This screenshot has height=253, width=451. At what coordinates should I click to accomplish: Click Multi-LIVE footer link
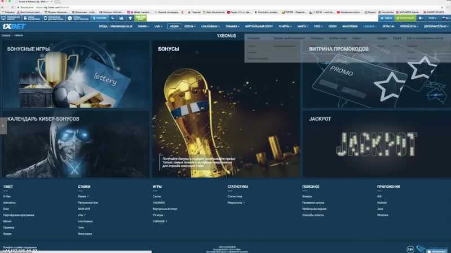tap(84, 209)
